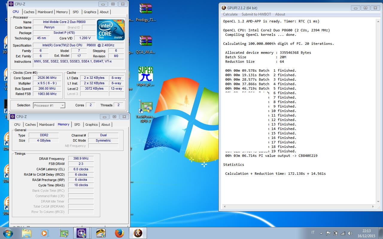Screen dimensions: 383x239
Task: Click the CAS# Latency 6.0 clocks value
Action: (81, 169)
